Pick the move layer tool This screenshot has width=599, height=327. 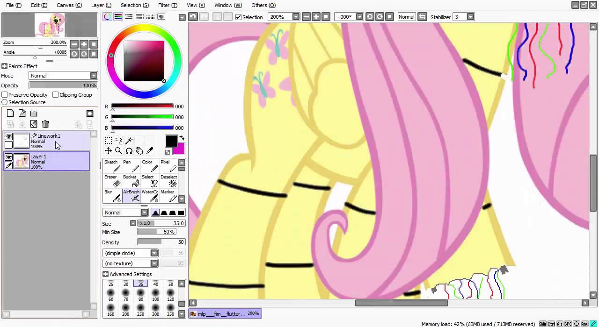point(108,151)
